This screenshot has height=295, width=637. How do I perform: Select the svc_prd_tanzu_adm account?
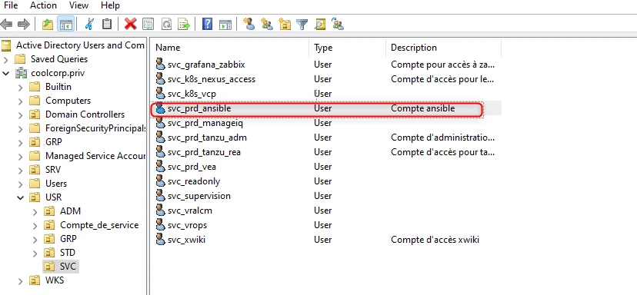(207, 138)
